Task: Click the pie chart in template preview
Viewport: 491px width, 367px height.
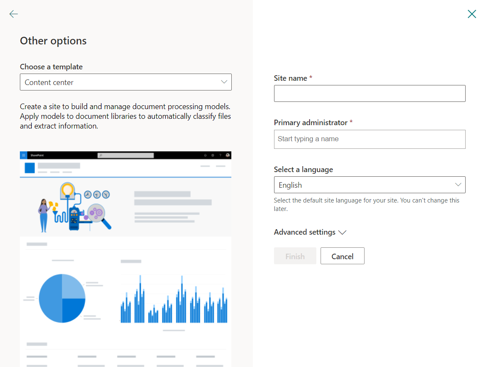Action: (x=62, y=298)
